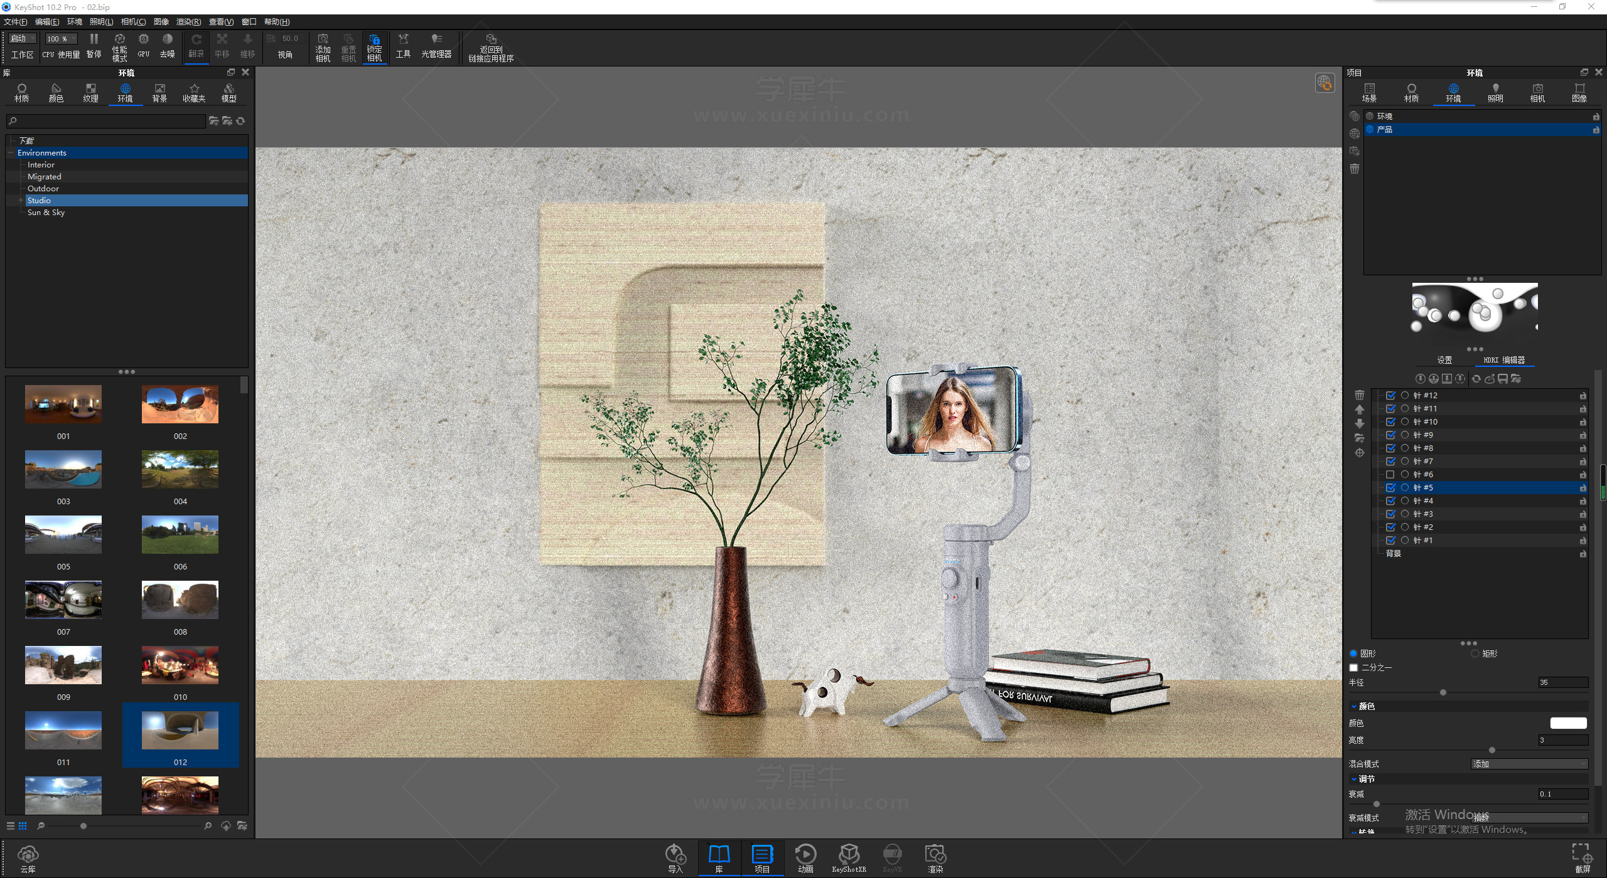Open the 云库 cloud library
Image resolution: width=1607 pixels, height=878 pixels.
coord(28,859)
